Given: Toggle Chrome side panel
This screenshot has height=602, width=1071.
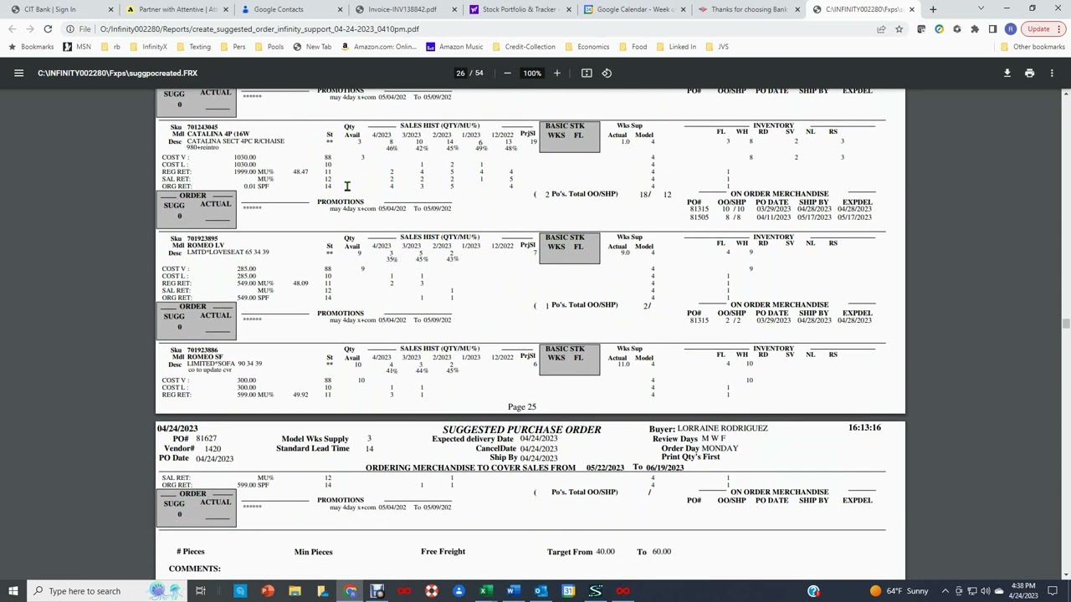Looking at the screenshot, I should pyautogui.click(x=992, y=28).
